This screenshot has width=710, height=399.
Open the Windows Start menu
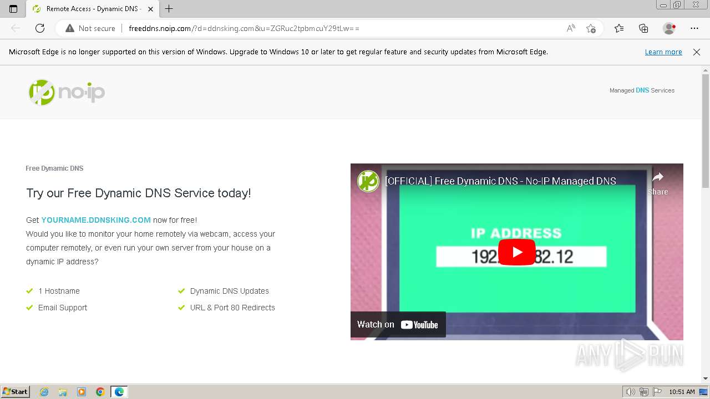pyautogui.click(x=15, y=392)
